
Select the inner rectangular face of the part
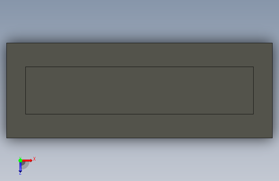tap(139, 90)
